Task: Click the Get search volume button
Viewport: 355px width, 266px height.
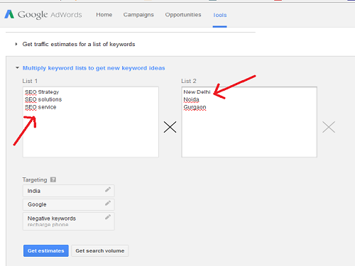Action: point(100,250)
